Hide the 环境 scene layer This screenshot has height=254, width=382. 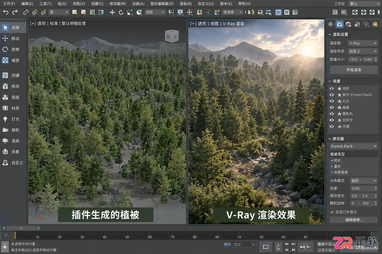332,126
